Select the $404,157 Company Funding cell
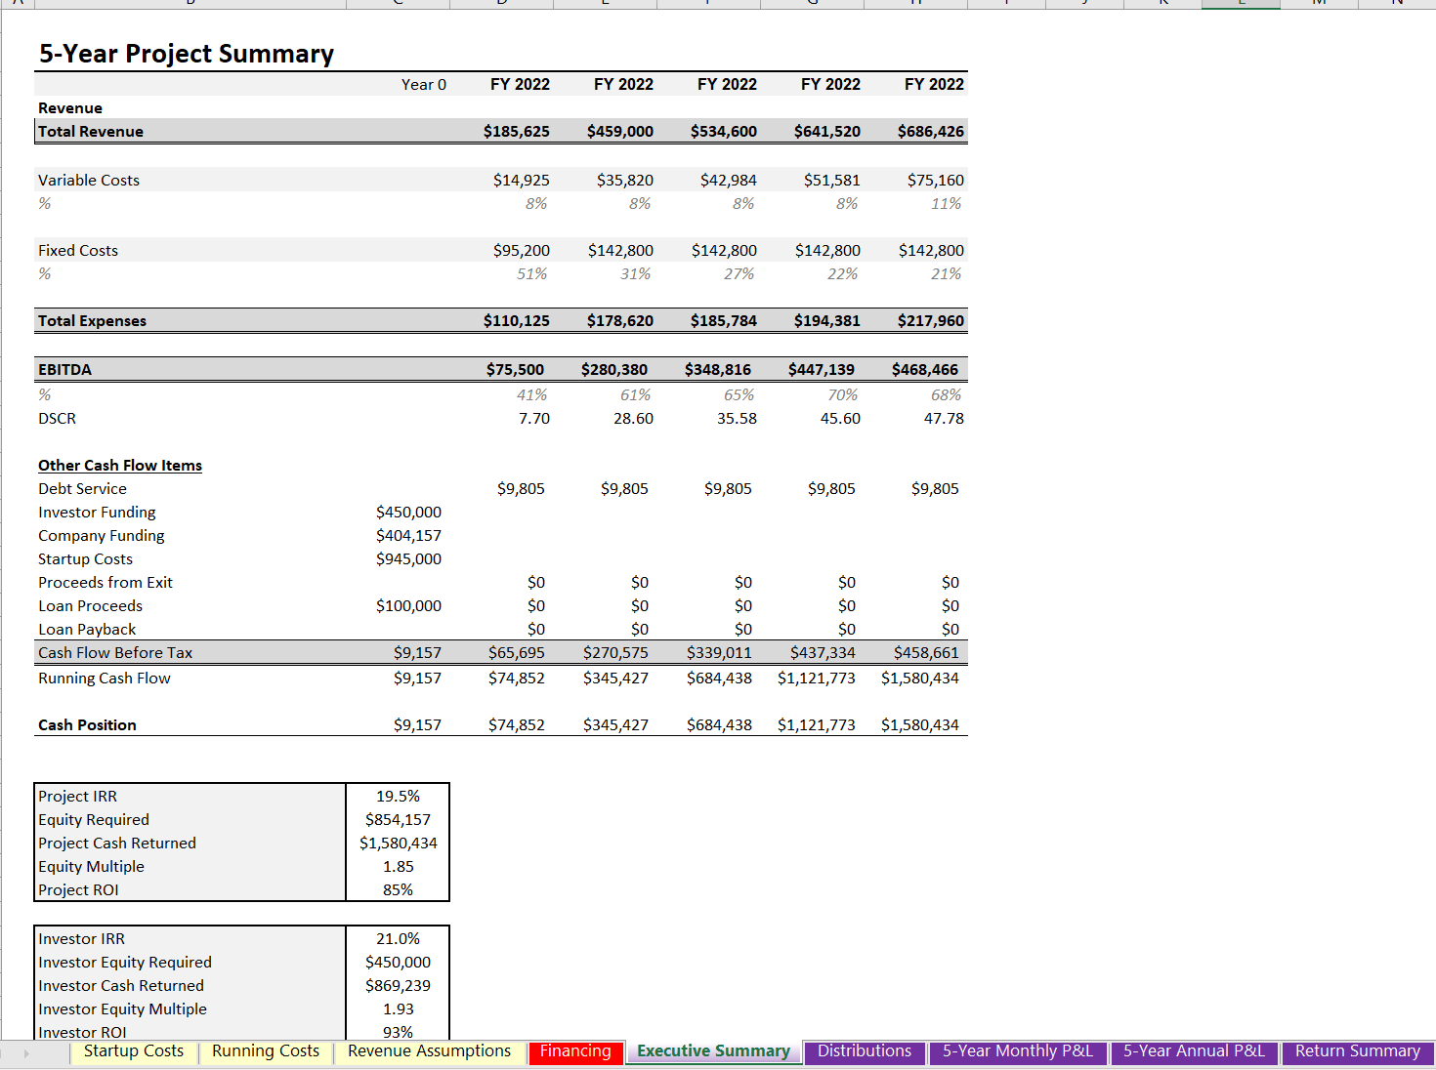Viewport: 1436px width, 1070px height. point(408,536)
